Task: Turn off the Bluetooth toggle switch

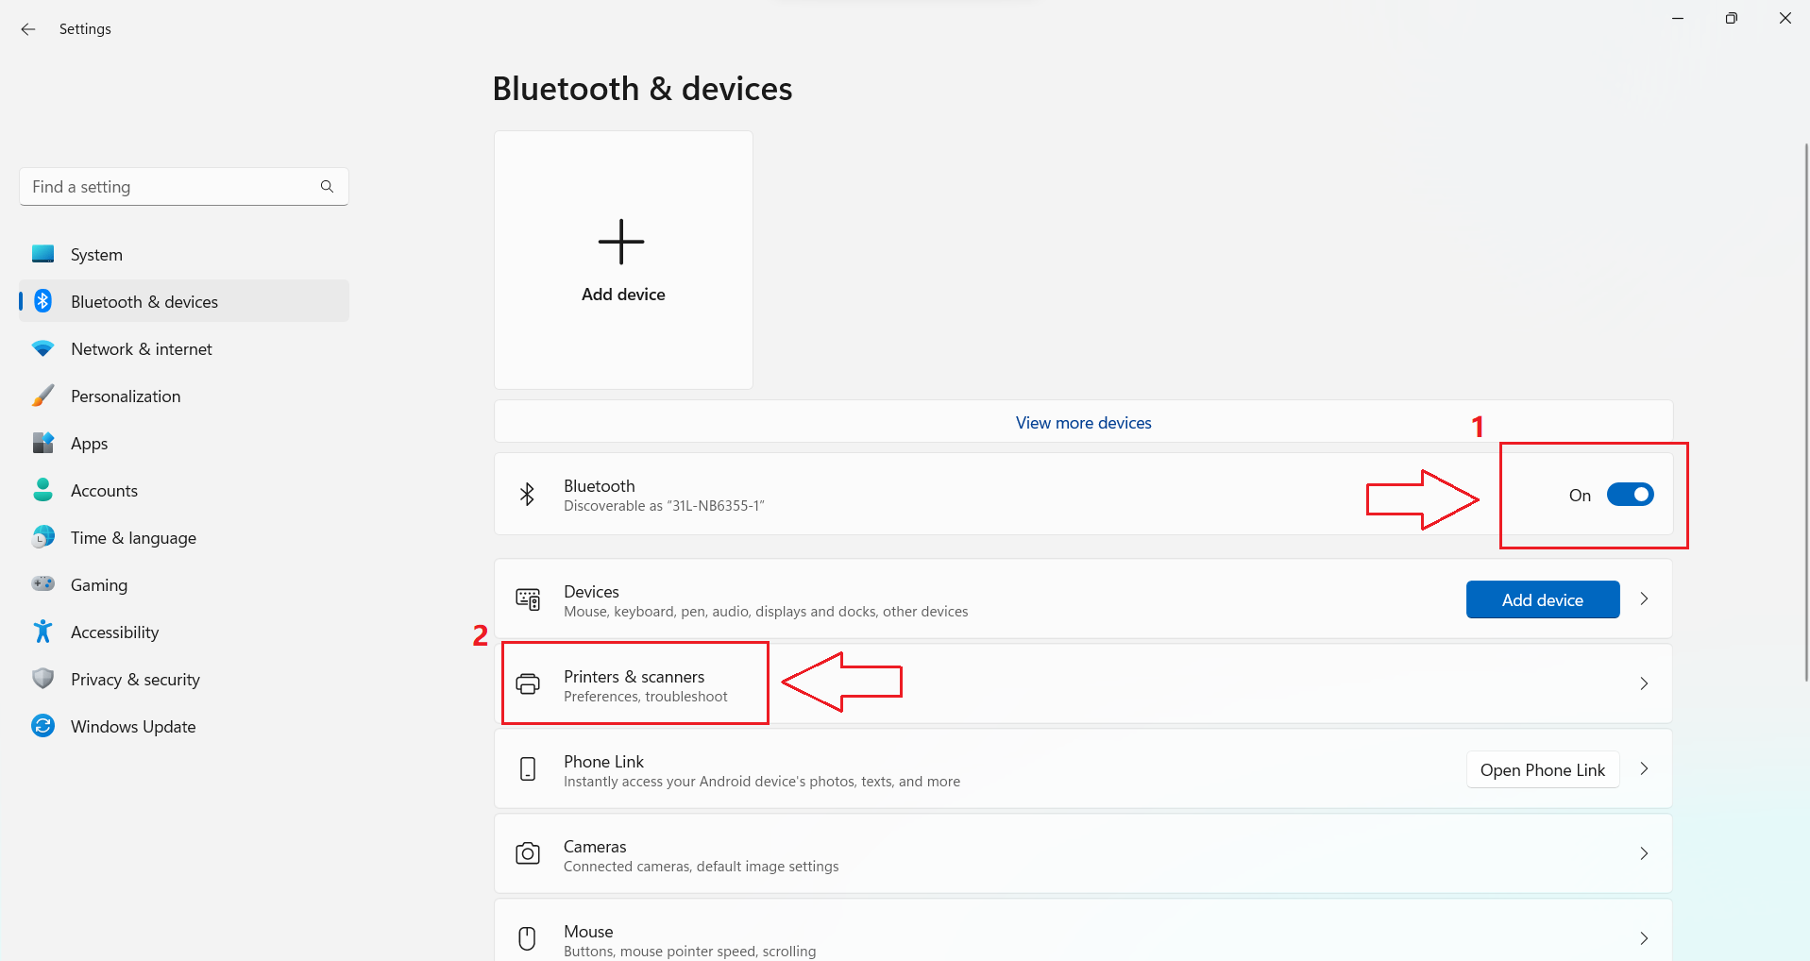Action: (1630, 495)
